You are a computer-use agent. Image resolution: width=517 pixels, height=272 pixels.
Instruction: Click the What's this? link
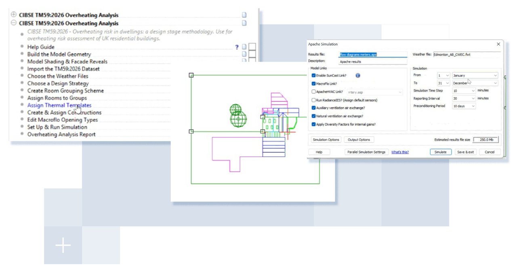(400, 152)
